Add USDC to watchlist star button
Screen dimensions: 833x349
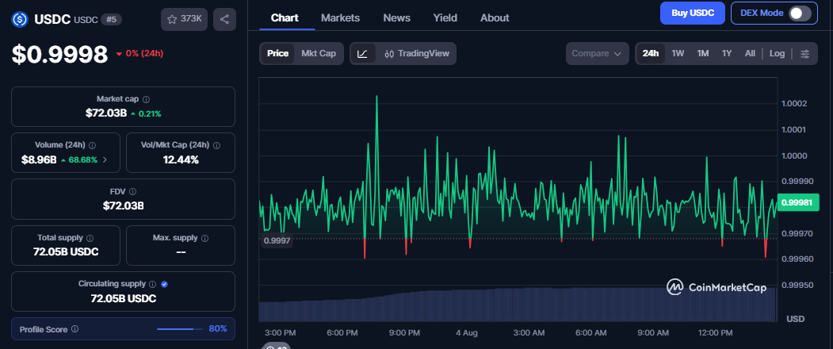click(x=185, y=19)
